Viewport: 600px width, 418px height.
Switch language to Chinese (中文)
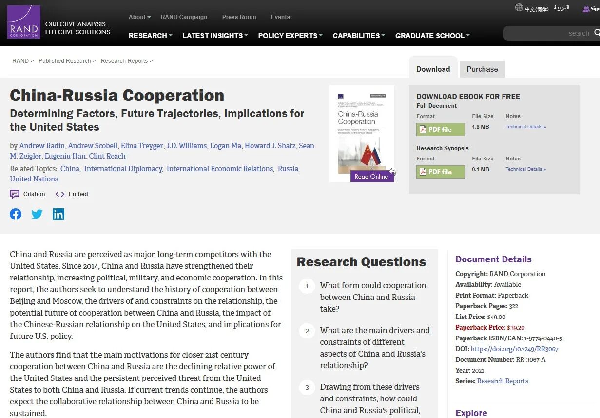pyautogui.click(x=537, y=9)
